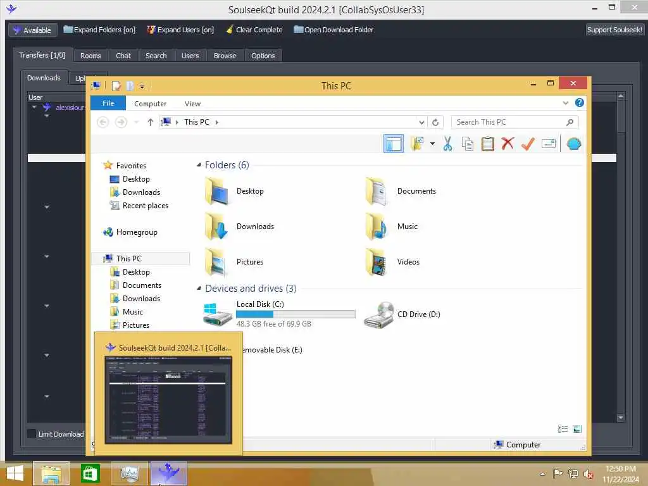
Task: Click the new folder icon in Explorer toolbar
Action: 418,144
